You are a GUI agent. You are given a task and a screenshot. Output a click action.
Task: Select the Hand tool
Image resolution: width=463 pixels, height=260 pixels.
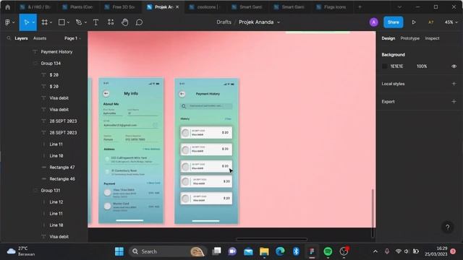tap(125, 22)
